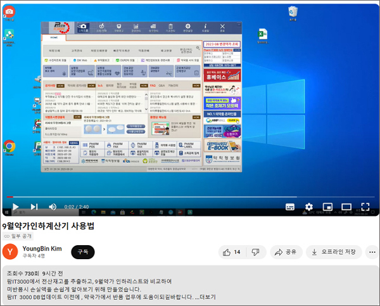This screenshot has height=306, width=380.
Task: Seek on the video progress bar
Action: pyautogui.click(x=191, y=196)
